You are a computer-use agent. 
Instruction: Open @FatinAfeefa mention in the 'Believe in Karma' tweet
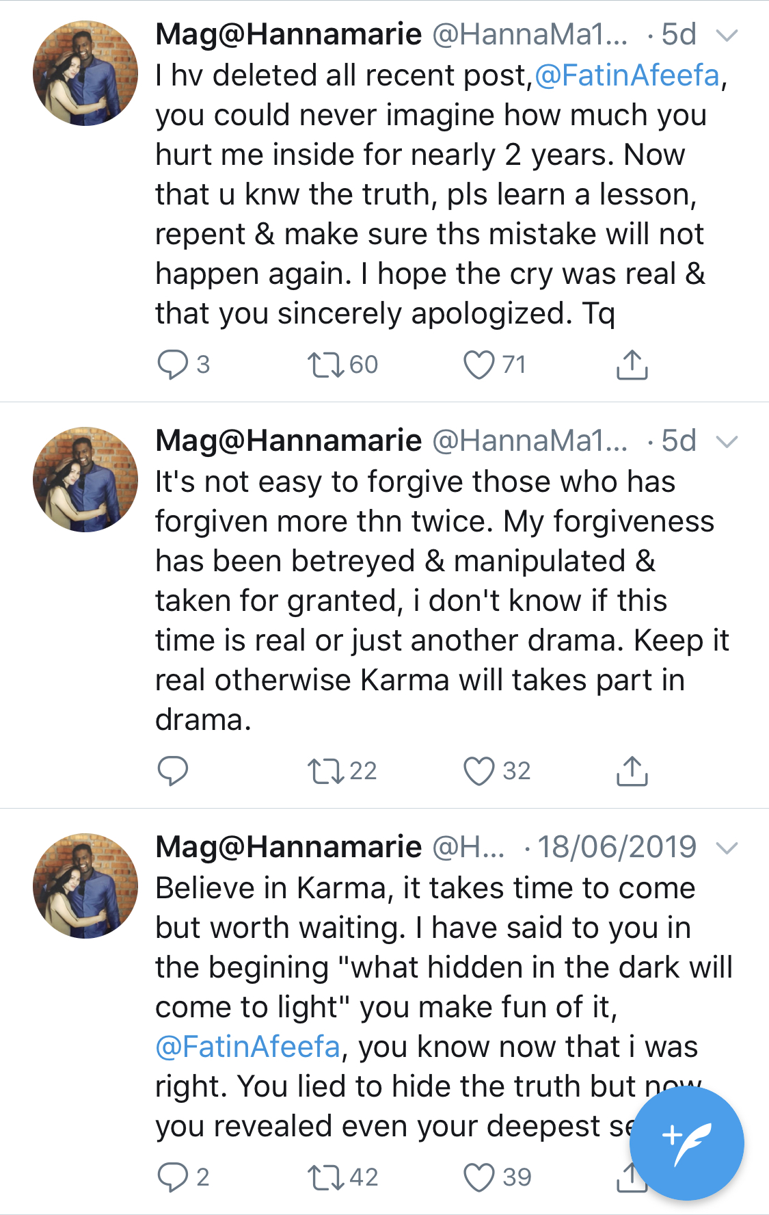247,1047
